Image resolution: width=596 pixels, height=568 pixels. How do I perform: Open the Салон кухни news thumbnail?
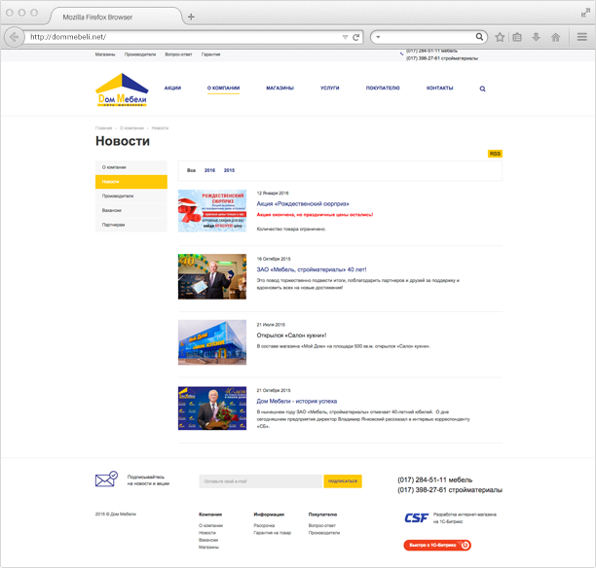(212, 341)
